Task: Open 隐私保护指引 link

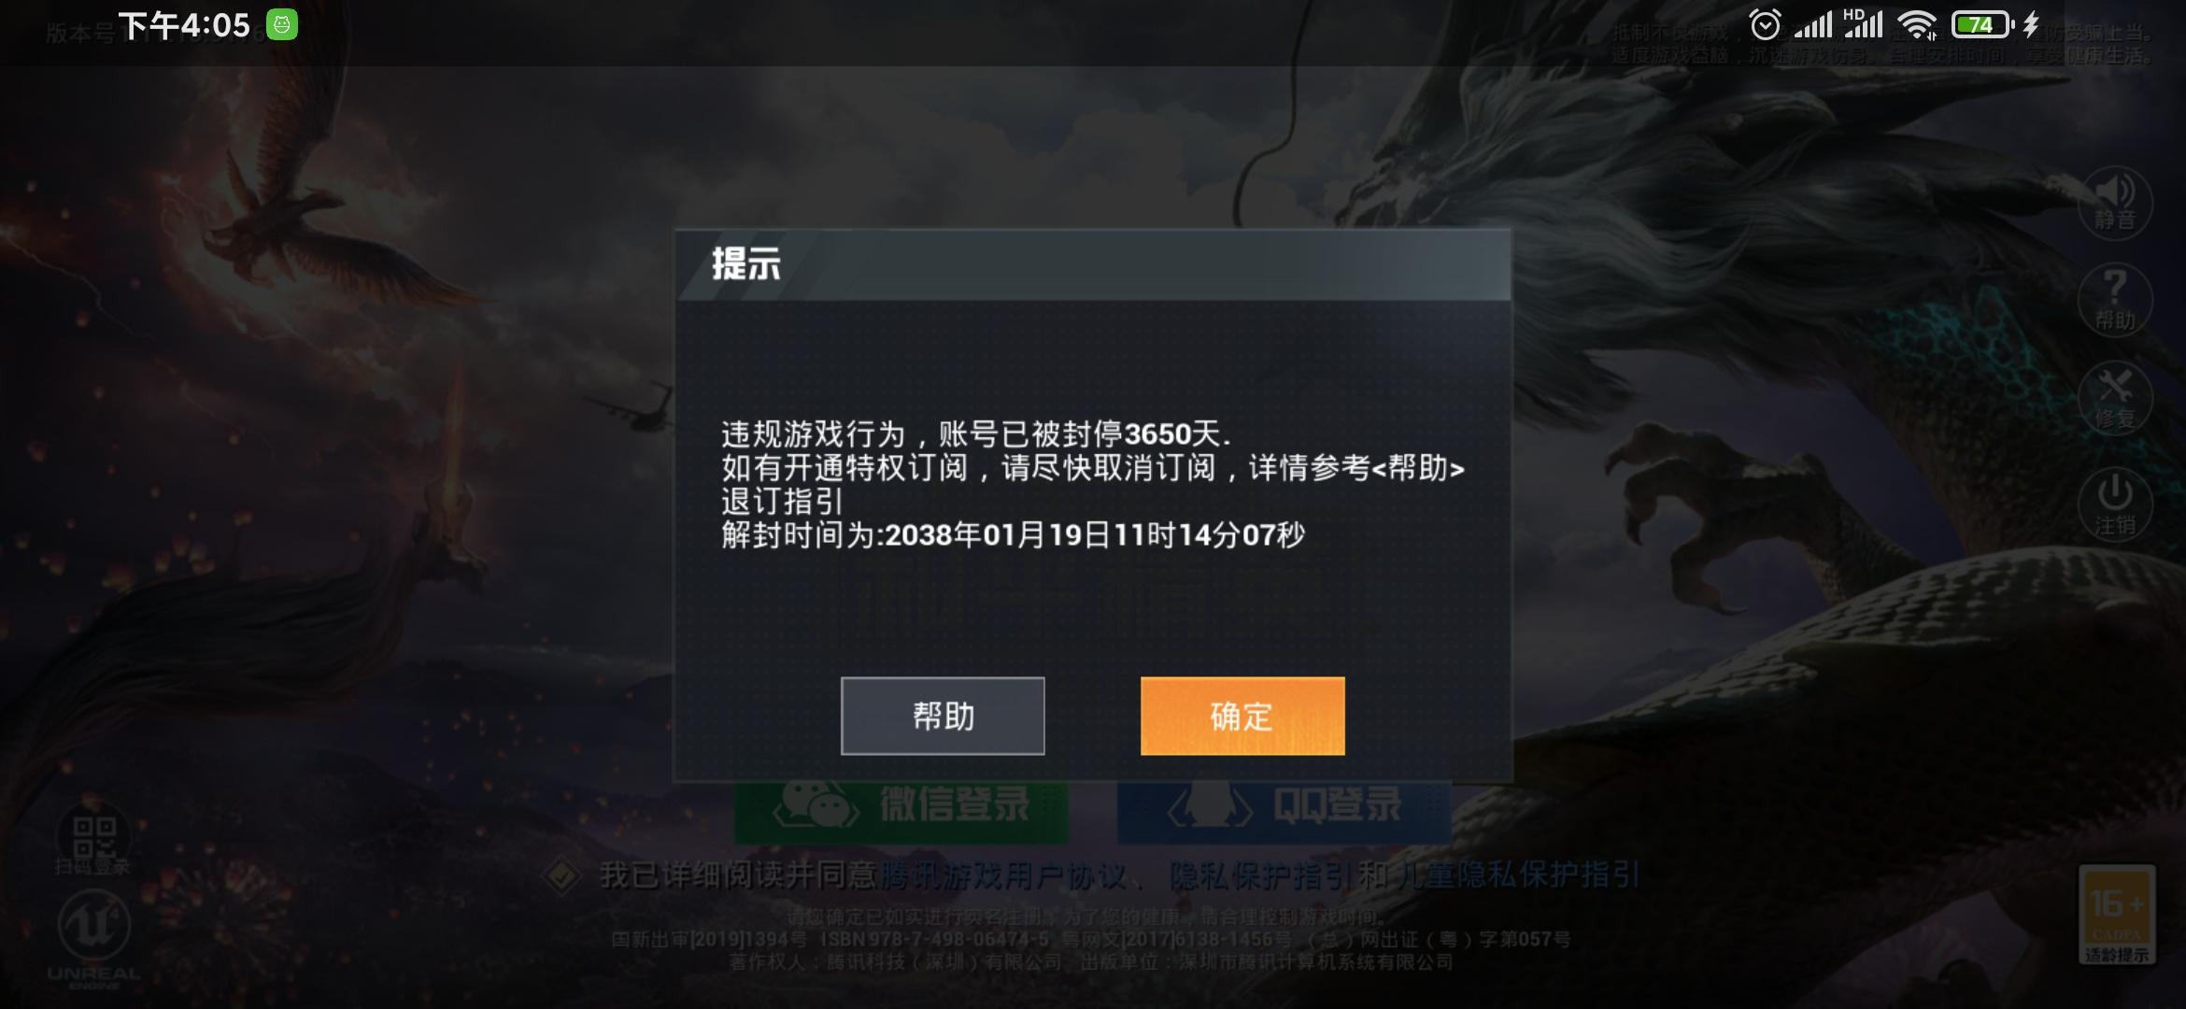Action: 1260,875
